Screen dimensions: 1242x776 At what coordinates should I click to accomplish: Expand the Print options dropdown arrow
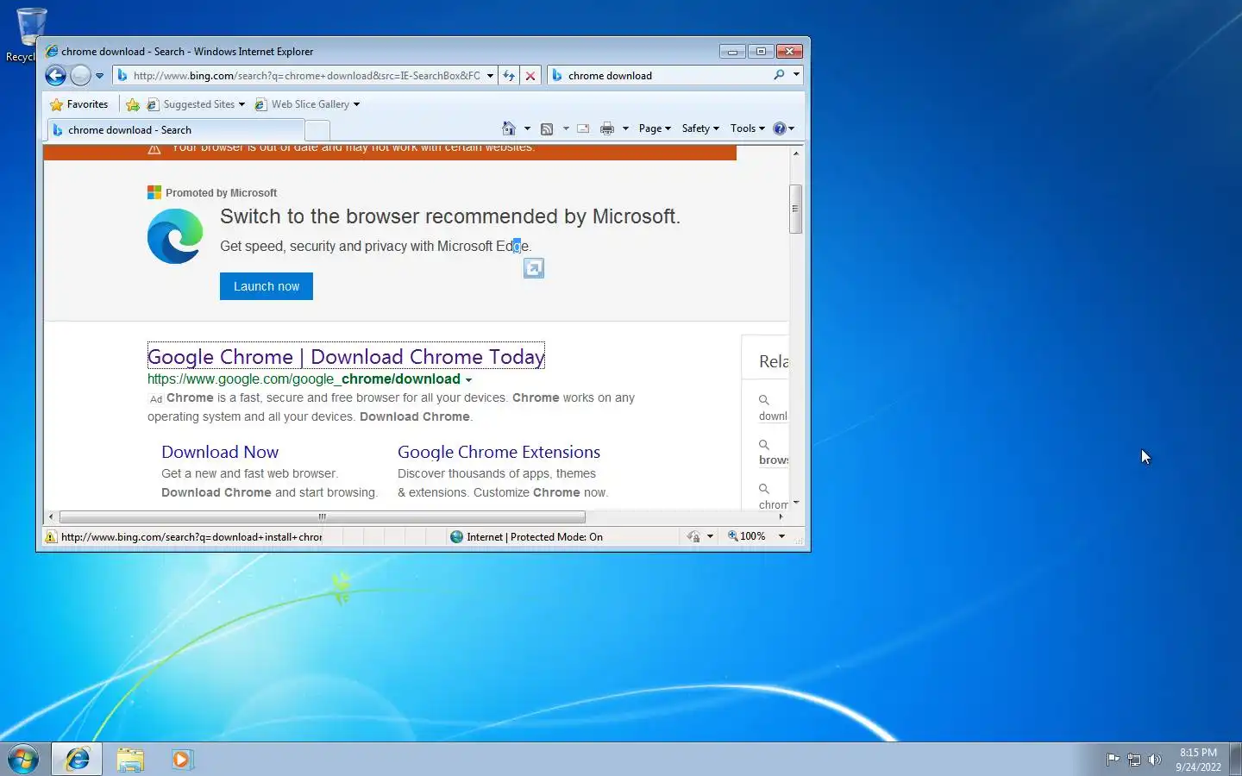(x=625, y=128)
